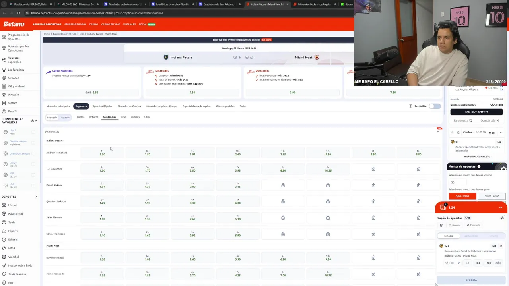
Task: Click the Mentor de Apuestas info icon
Action: click(x=479, y=166)
